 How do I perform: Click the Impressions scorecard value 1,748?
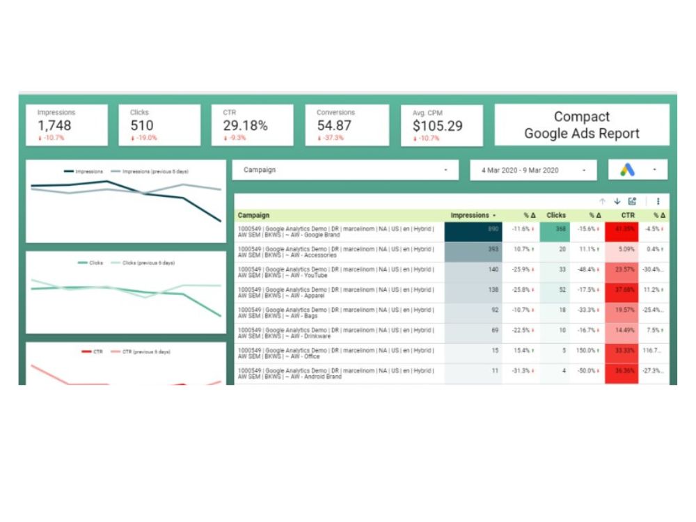tap(54, 125)
